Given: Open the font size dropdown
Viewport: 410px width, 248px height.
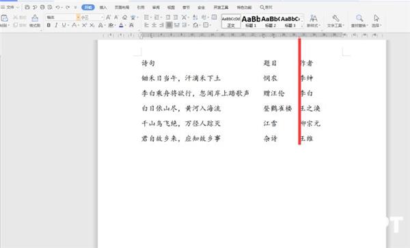Looking at the screenshot, I should pyautogui.click(x=102, y=18).
